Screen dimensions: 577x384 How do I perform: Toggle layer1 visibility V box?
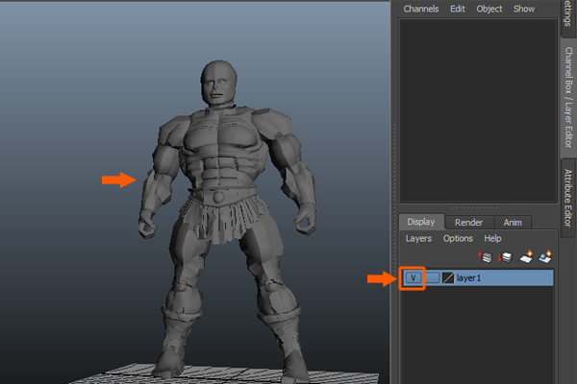point(414,277)
